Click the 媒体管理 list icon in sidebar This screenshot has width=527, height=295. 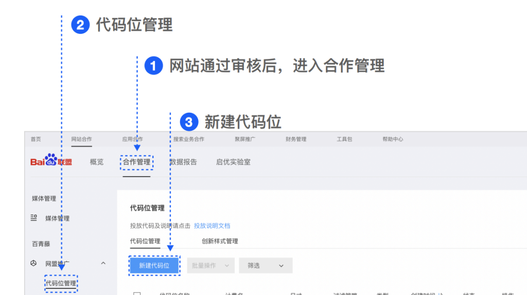coord(34,218)
